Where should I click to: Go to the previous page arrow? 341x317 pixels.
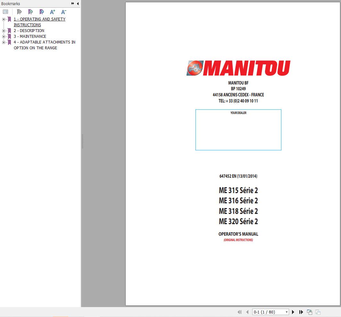pyautogui.click(x=247, y=312)
